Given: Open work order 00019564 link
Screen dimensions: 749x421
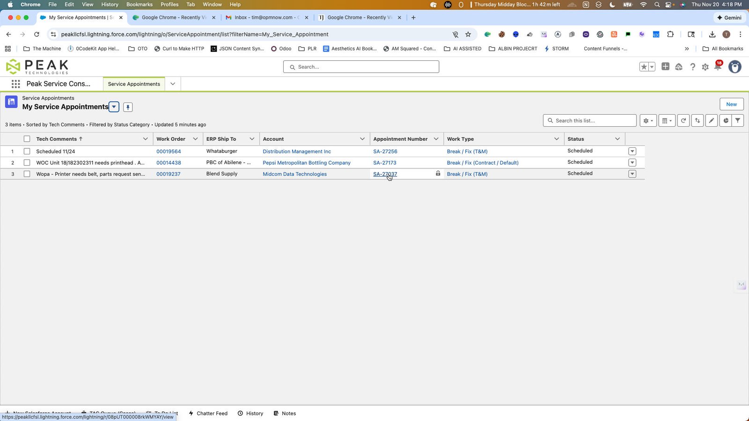Looking at the screenshot, I should tap(169, 152).
